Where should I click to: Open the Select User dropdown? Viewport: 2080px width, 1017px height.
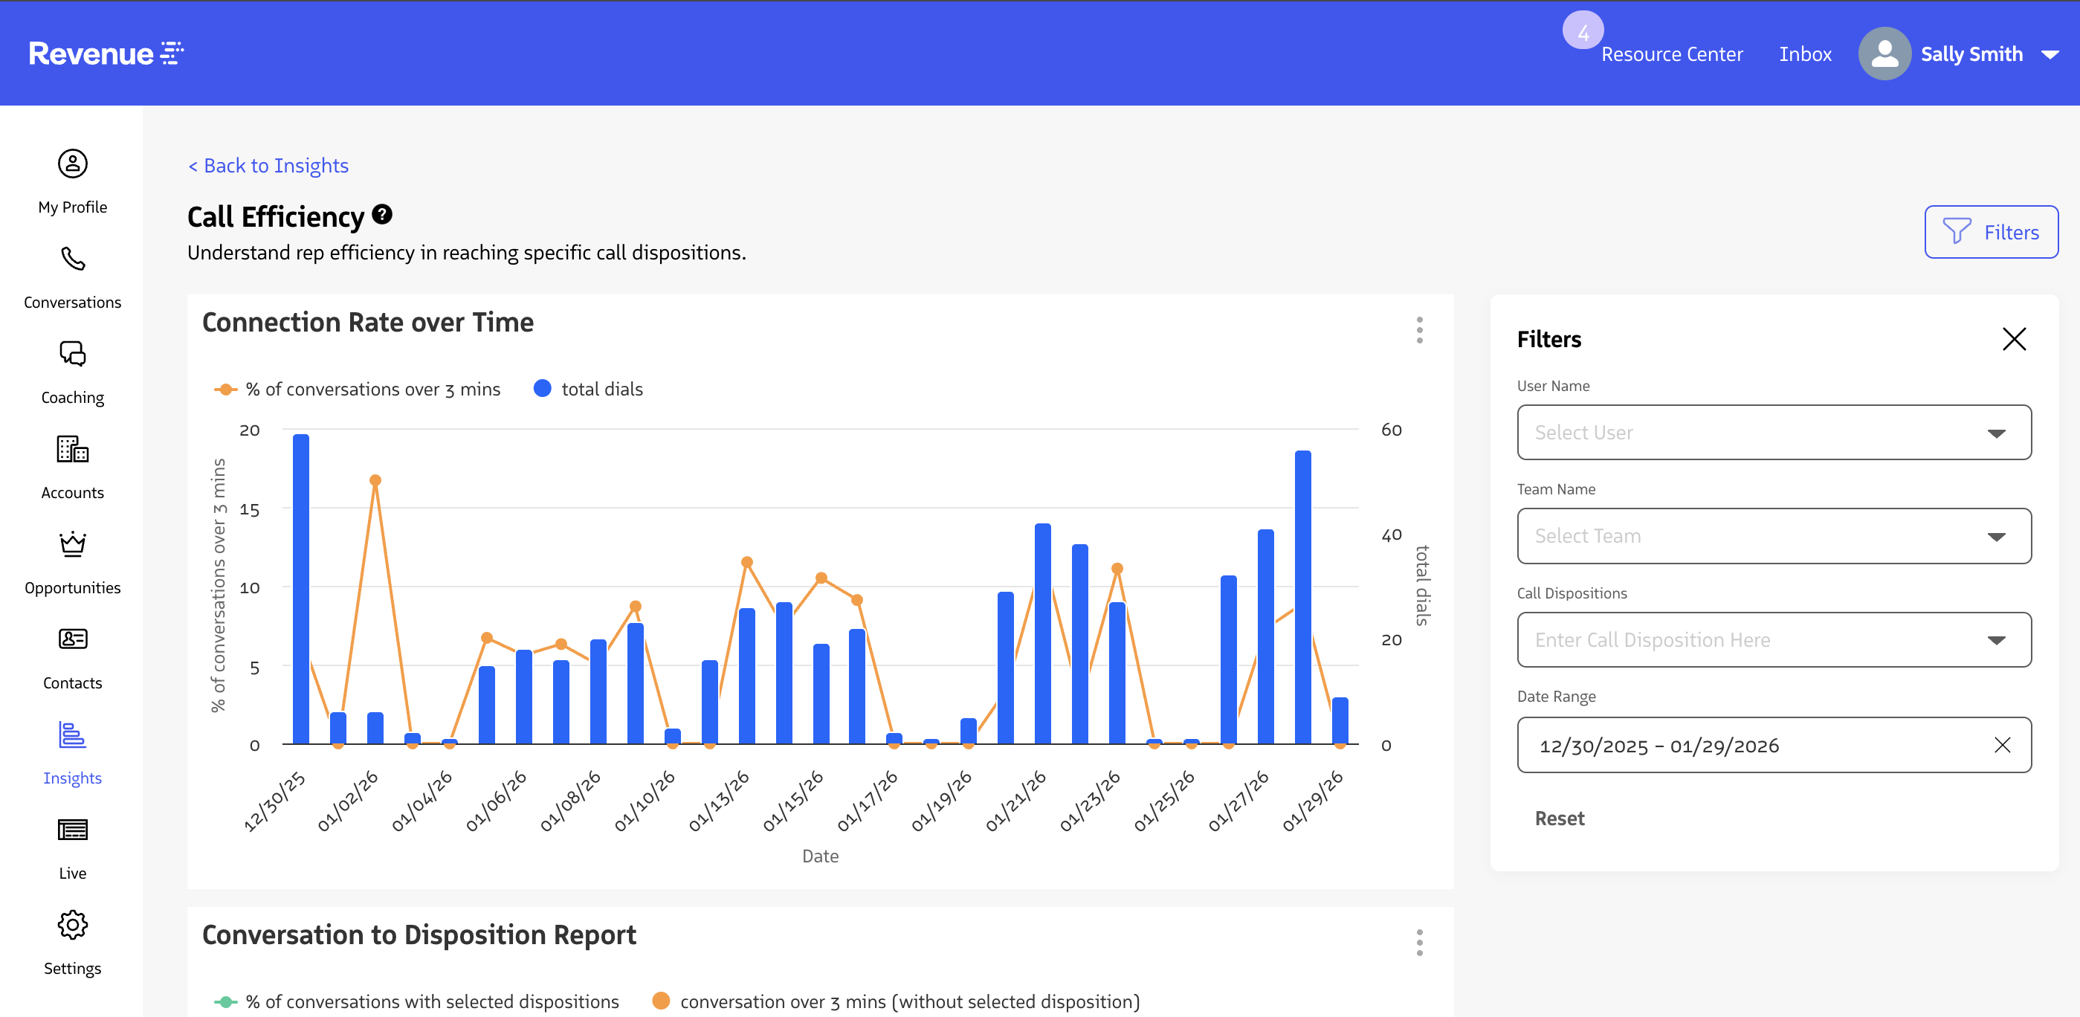point(1773,432)
